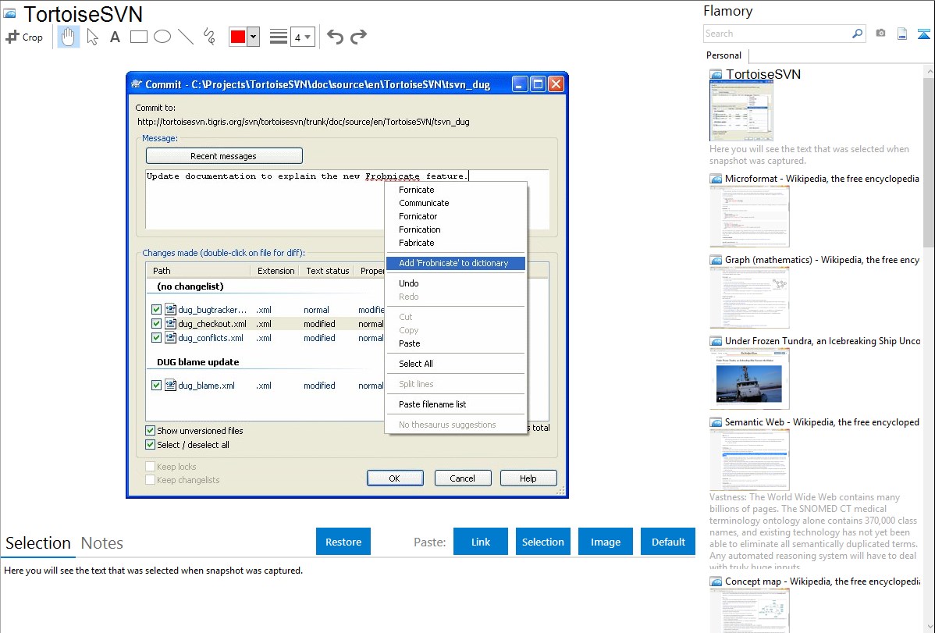Screen dimensions: 935x633
Task: Click the redo arrow icon
Action: click(358, 37)
